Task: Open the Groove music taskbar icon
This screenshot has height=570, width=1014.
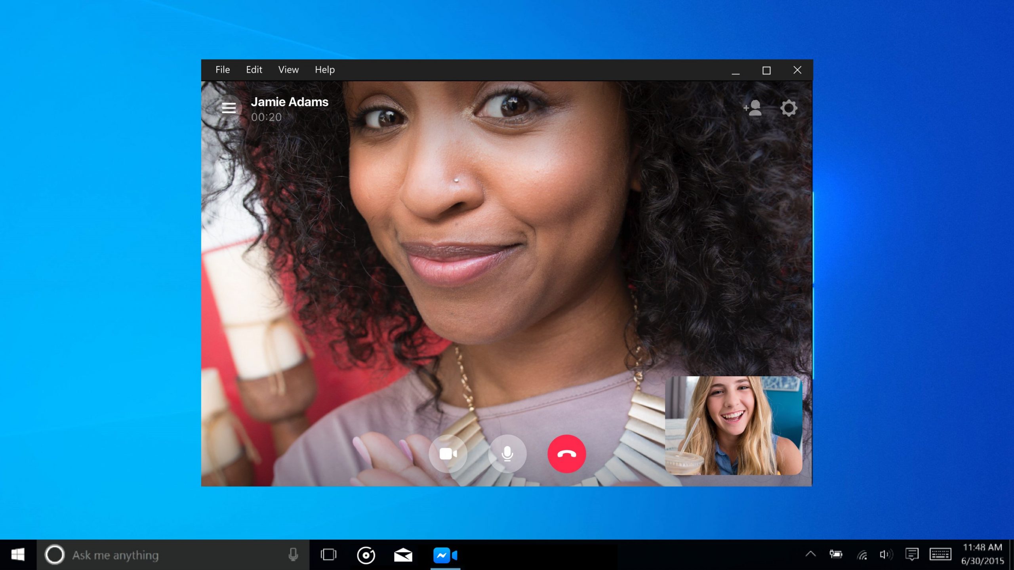Action: [x=366, y=555]
